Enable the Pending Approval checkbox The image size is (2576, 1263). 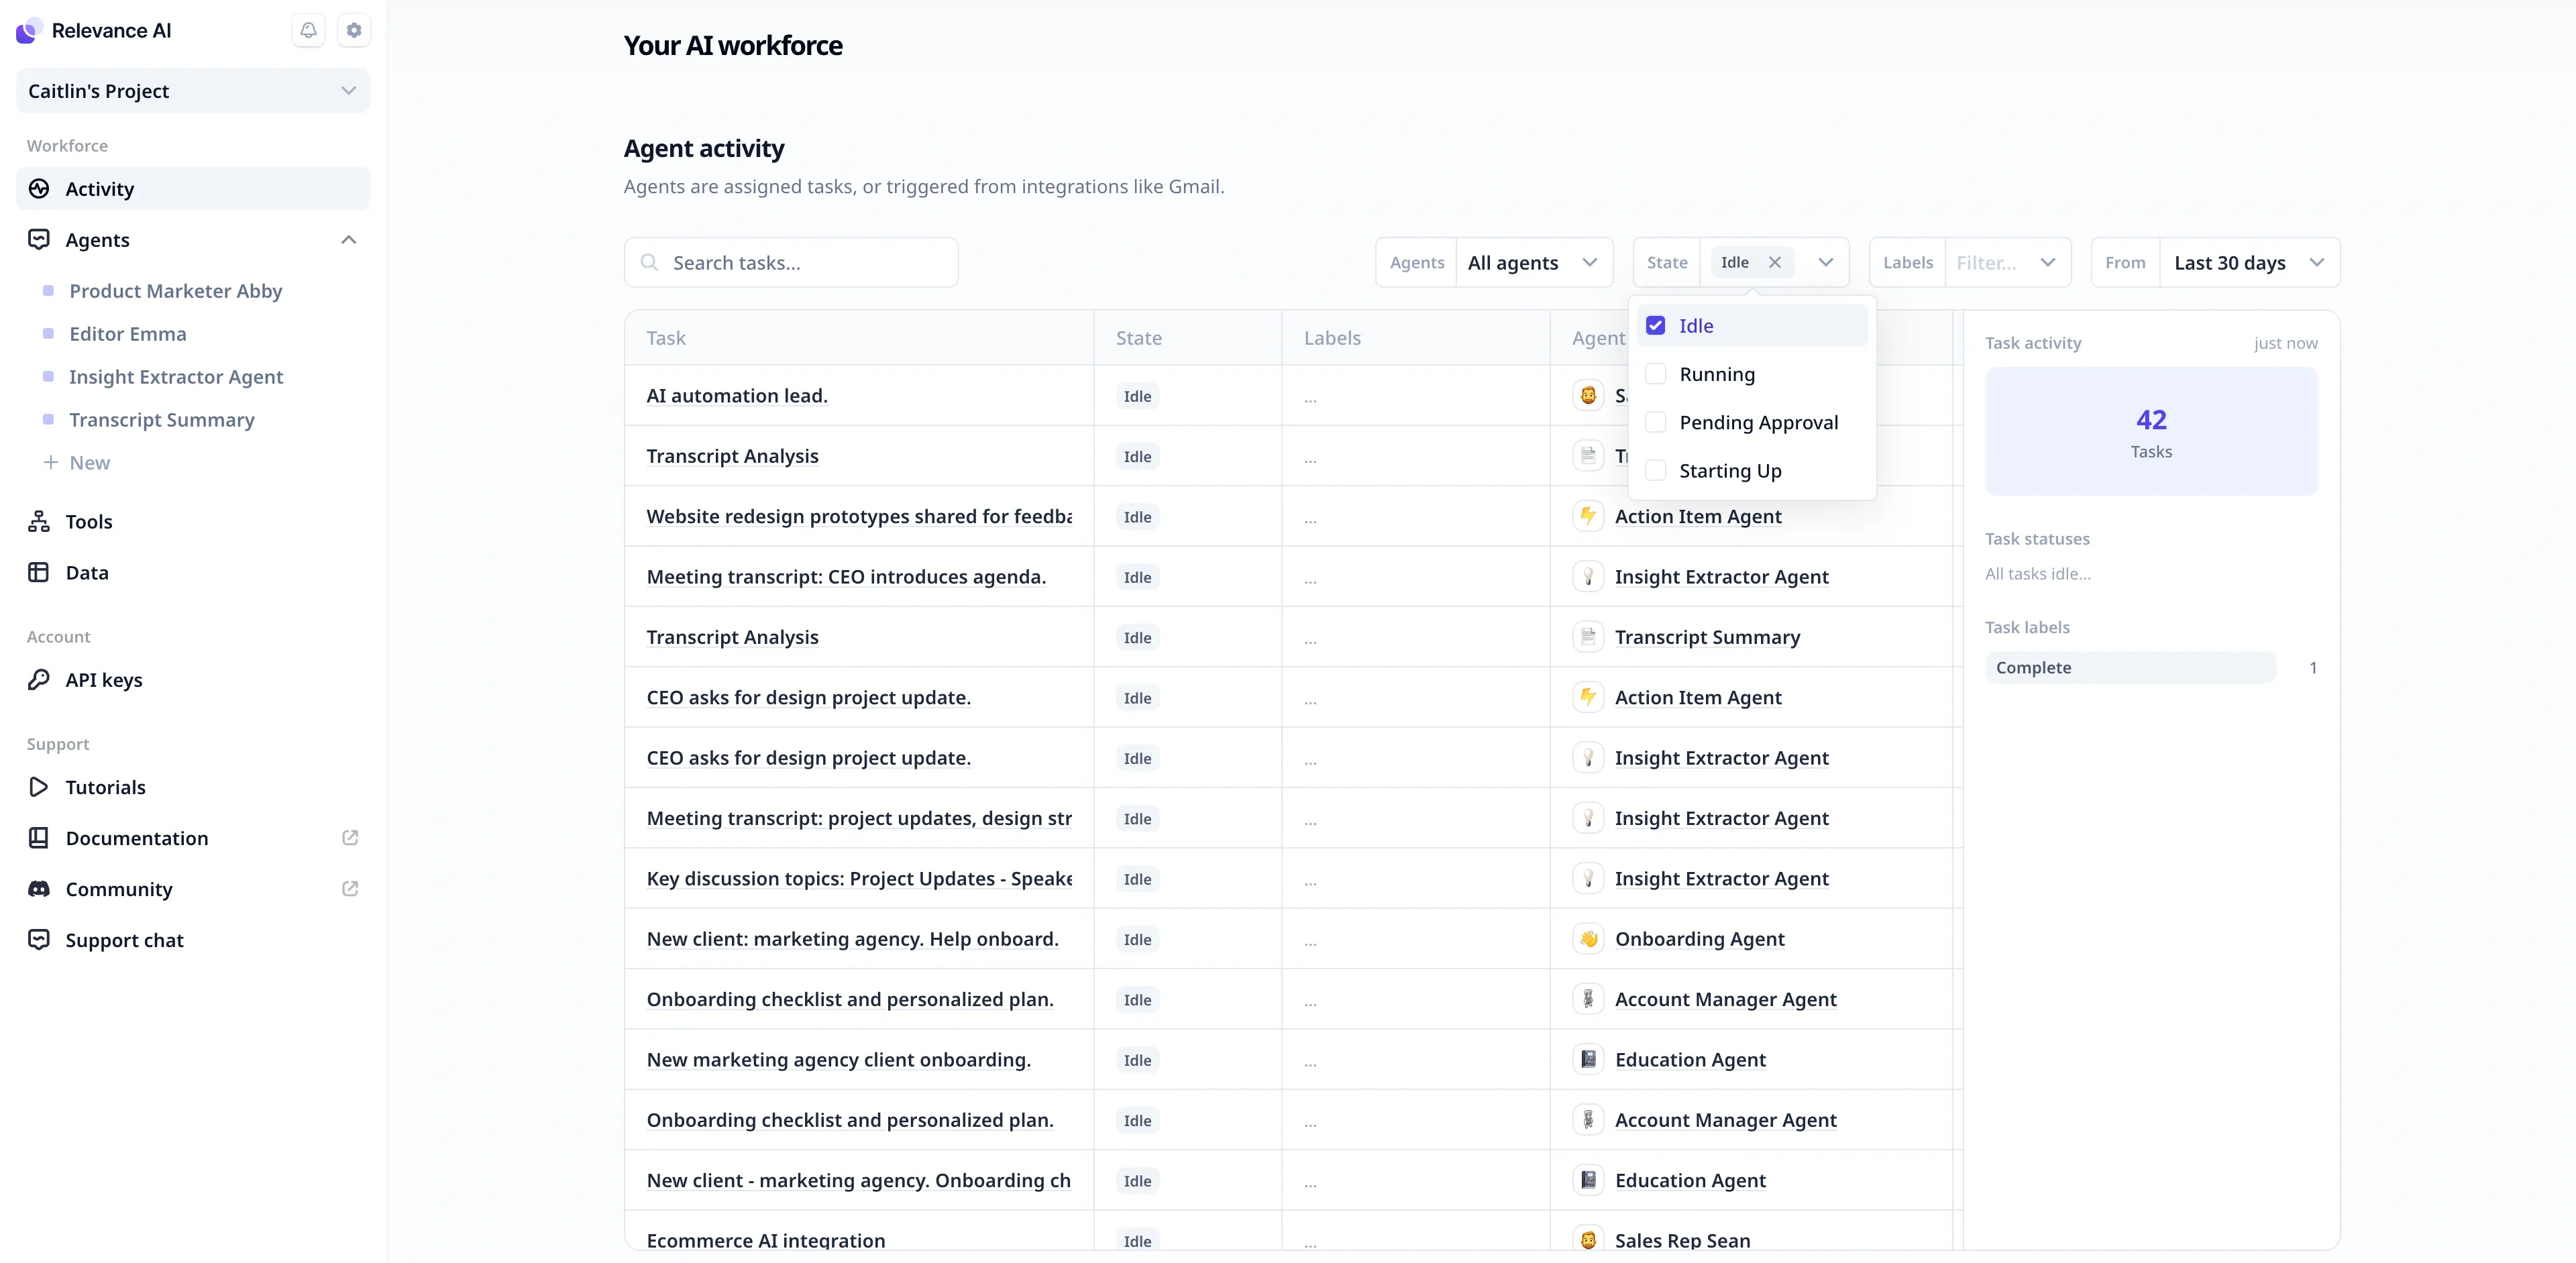pyautogui.click(x=1656, y=422)
